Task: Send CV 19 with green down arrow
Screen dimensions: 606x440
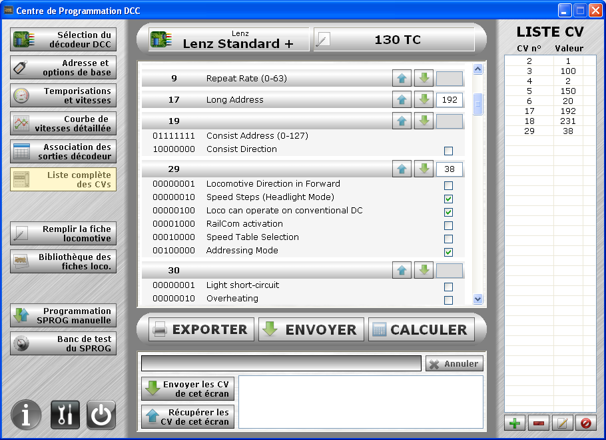Action: pos(424,121)
